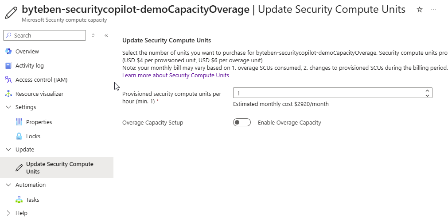This screenshot has height=223, width=448.
Task: Increase provisioned units with up arrow
Action: click(x=427, y=91)
